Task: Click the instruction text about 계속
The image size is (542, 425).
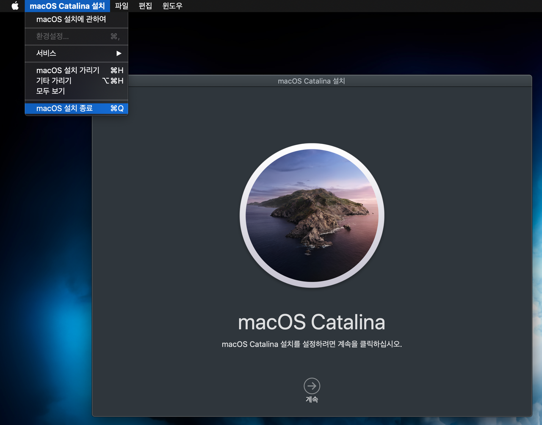Action: point(312,344)
